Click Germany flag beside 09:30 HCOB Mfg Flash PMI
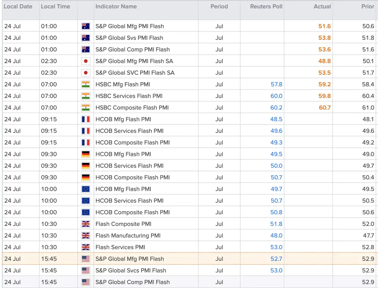The height and width of the screenshot is (288, 378). click(x=85, y=154)
